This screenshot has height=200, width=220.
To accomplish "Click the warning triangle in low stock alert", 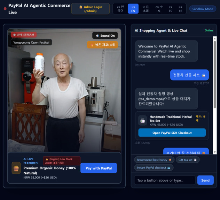I will 47,159.
